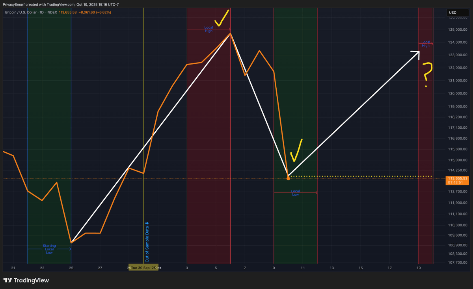Click the Tue 30 Sep '25 date marker
The height and width of the screenshot is (289, 473).
[143, 267]
